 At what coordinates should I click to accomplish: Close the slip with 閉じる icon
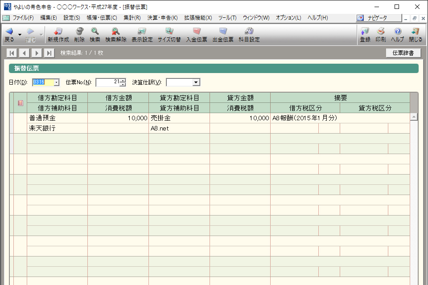[416, 35]
